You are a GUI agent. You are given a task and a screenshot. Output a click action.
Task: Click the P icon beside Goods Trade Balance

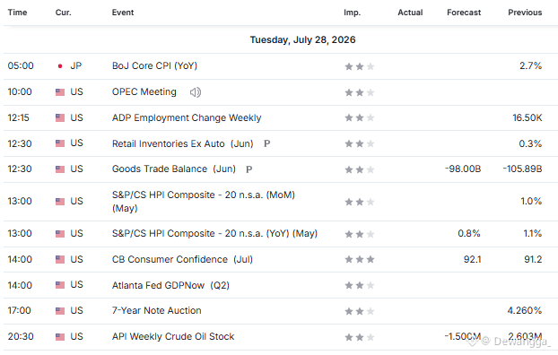(249, 169)
